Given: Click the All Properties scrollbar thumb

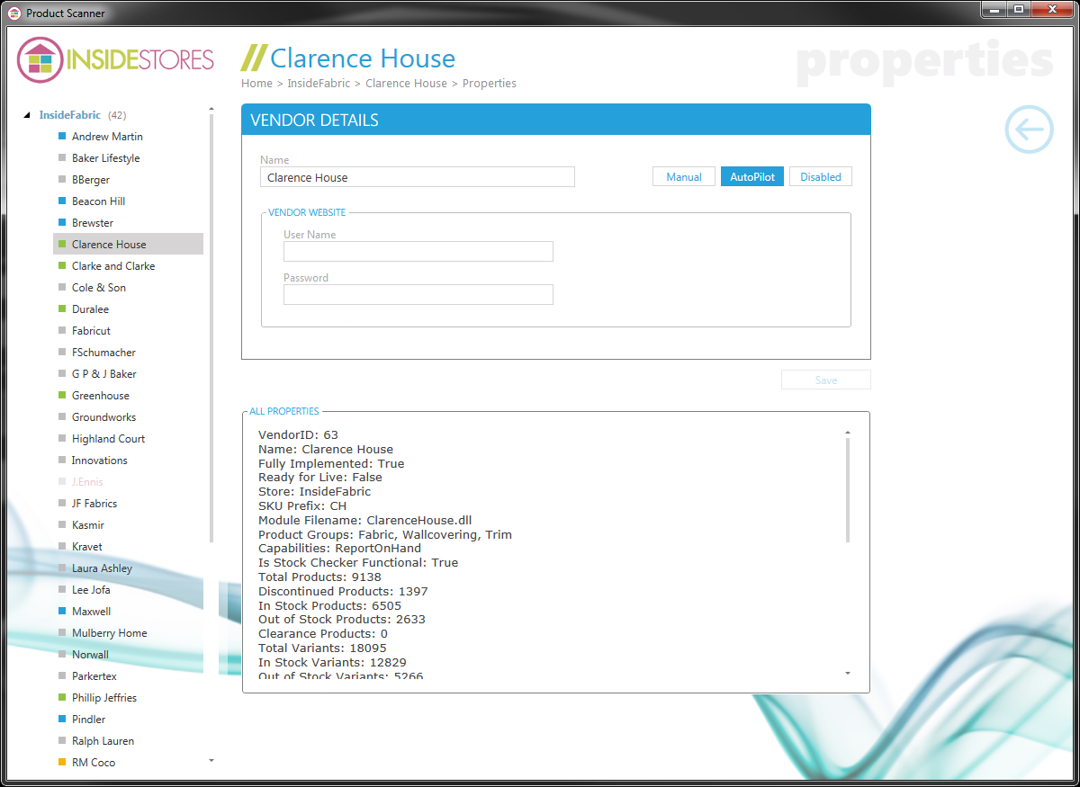Looking at the screenshot, I should coord(848,490).
